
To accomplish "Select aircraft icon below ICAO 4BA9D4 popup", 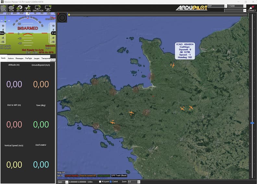I will coord(172,65).
